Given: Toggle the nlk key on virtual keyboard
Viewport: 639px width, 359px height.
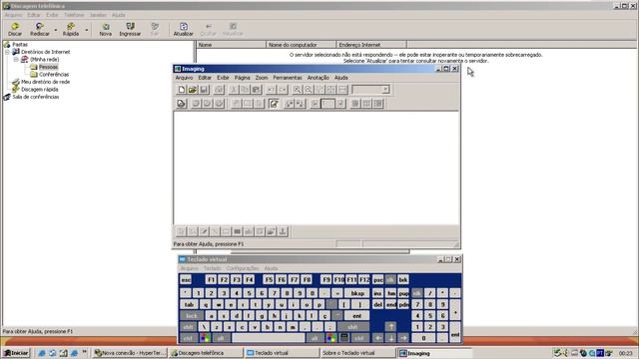Looking at the screenshot, I should [417, 293].
